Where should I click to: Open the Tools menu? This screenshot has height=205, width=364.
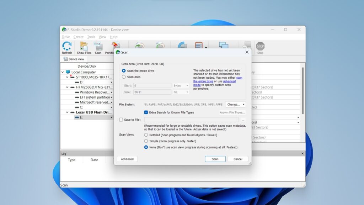click(x=90, y=37)
